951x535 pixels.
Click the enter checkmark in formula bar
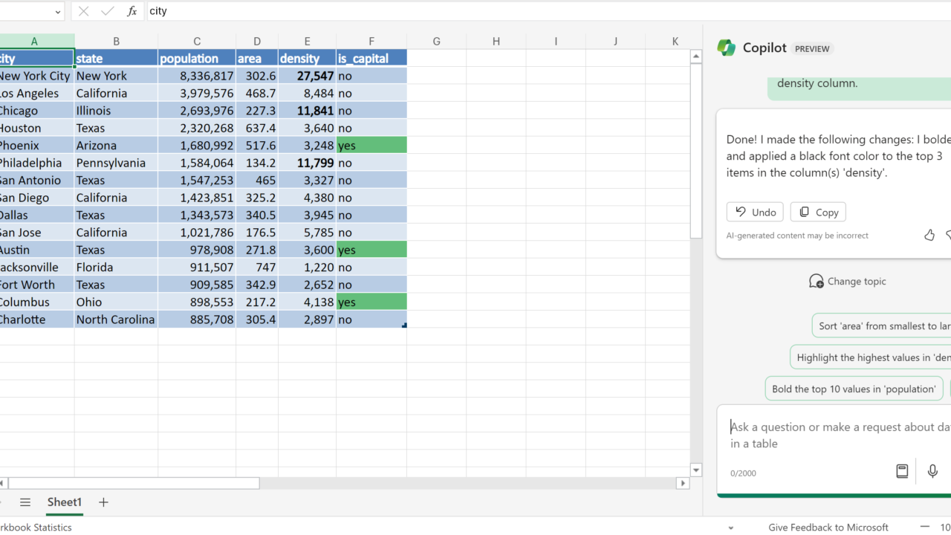click(x=108, y=11)
